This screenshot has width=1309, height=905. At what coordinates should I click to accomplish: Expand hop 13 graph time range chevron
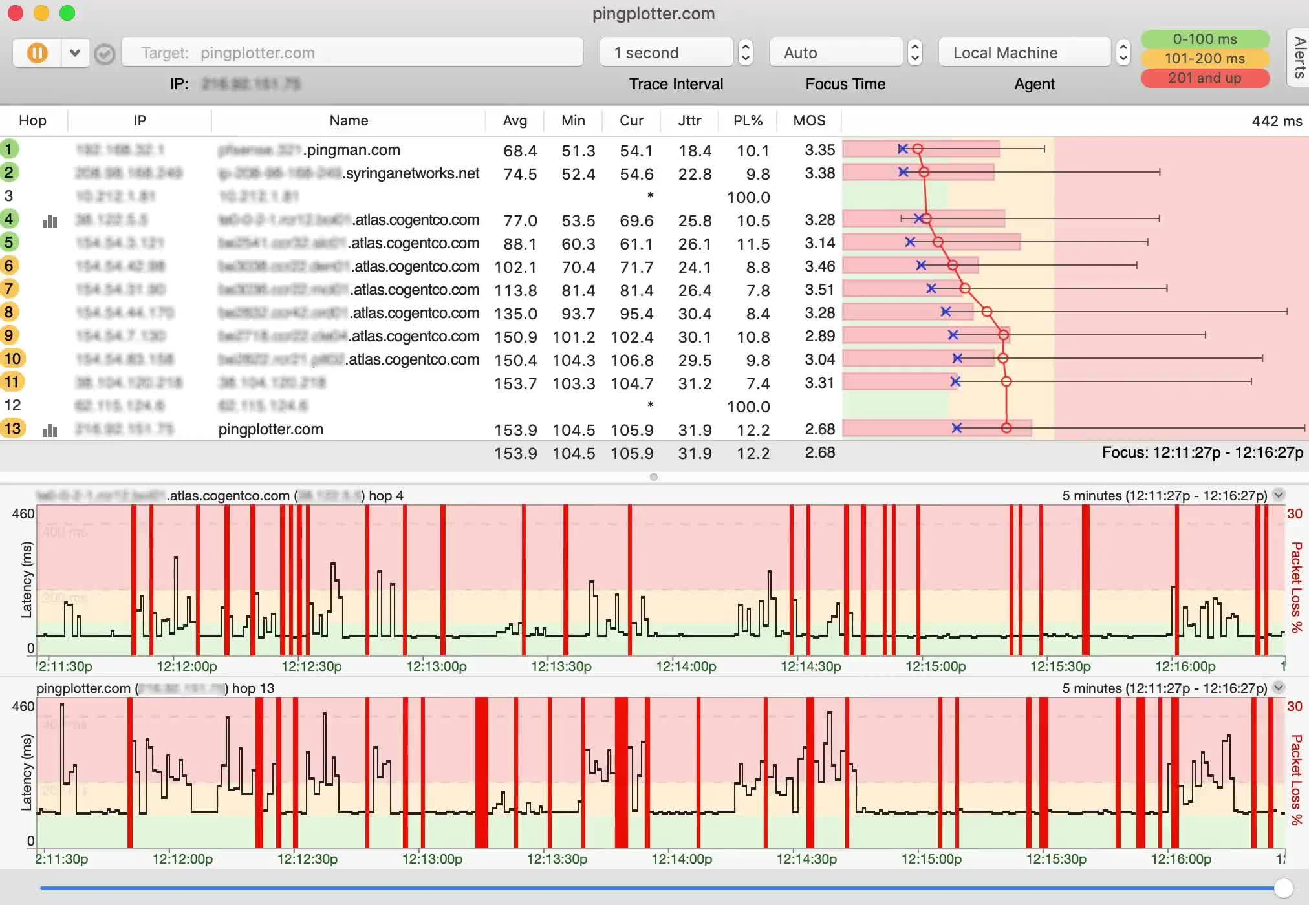click(x=1278, y=688)
